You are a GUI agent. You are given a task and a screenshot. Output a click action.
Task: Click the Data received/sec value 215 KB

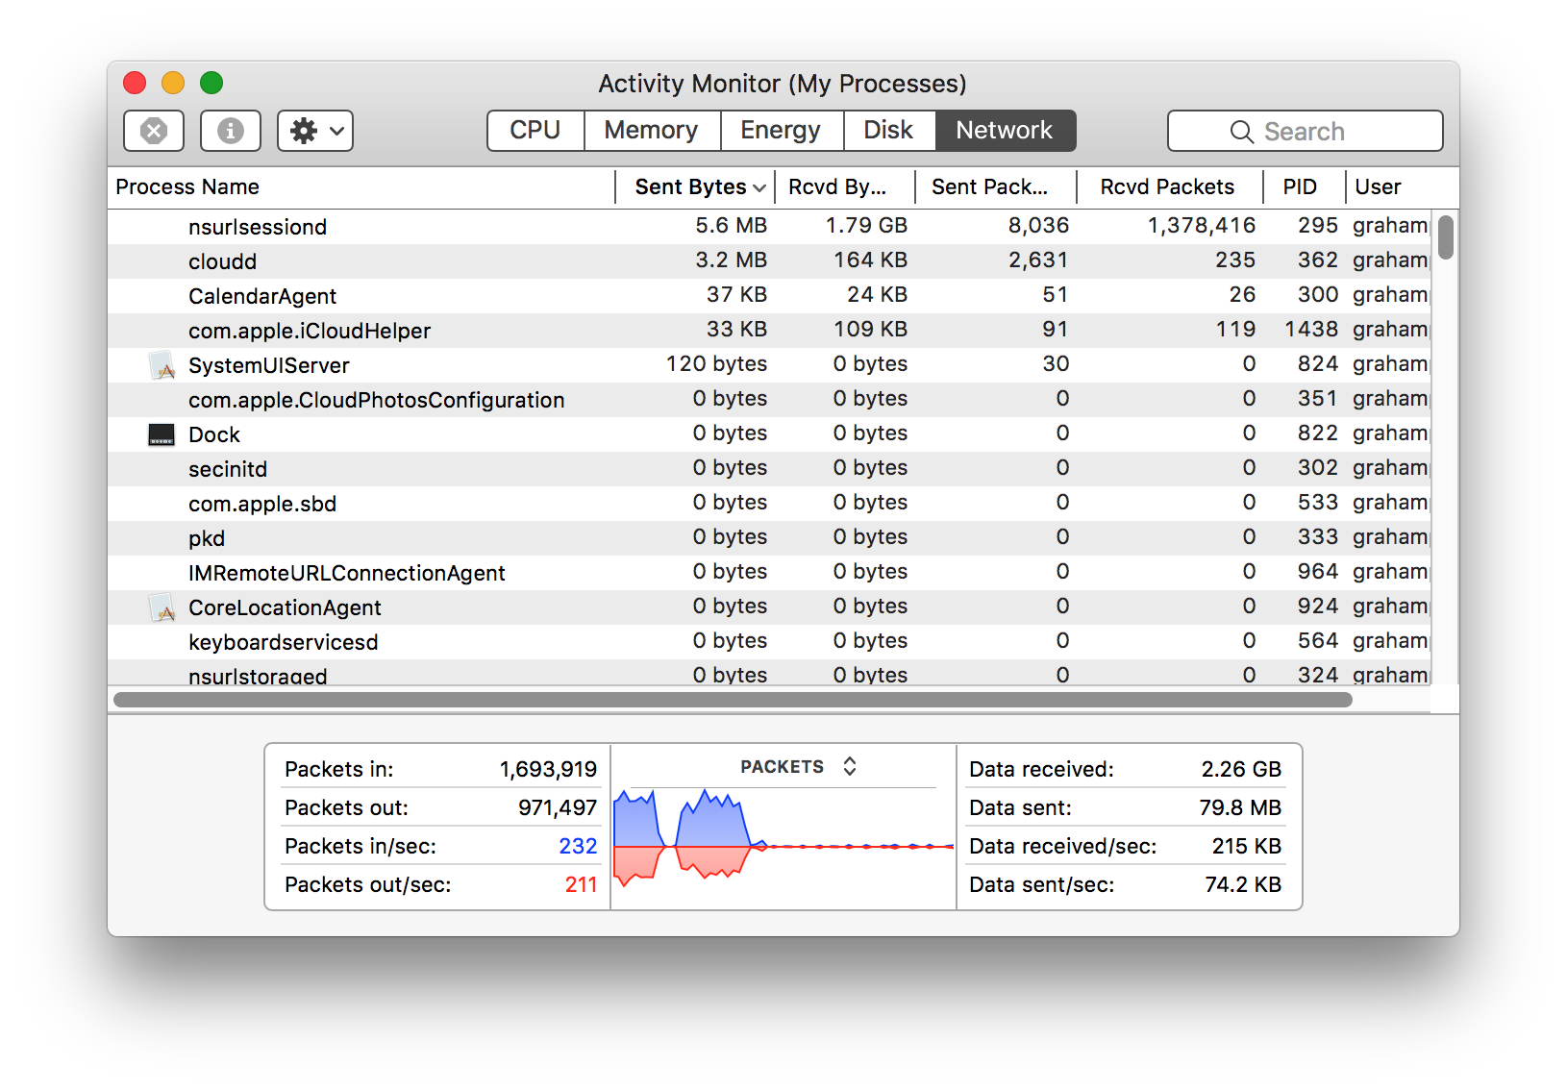pyautogui.click(x=1247, y=846)
